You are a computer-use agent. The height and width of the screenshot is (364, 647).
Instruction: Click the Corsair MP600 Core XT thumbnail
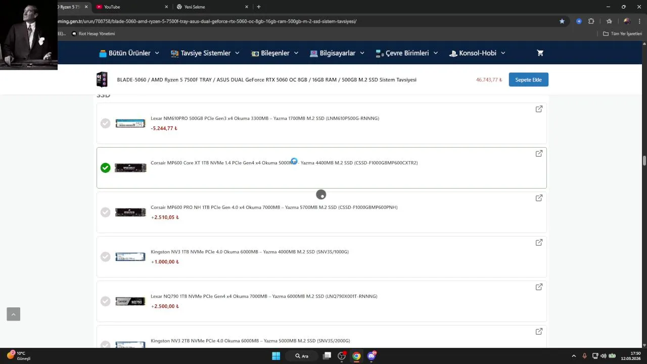130,168
